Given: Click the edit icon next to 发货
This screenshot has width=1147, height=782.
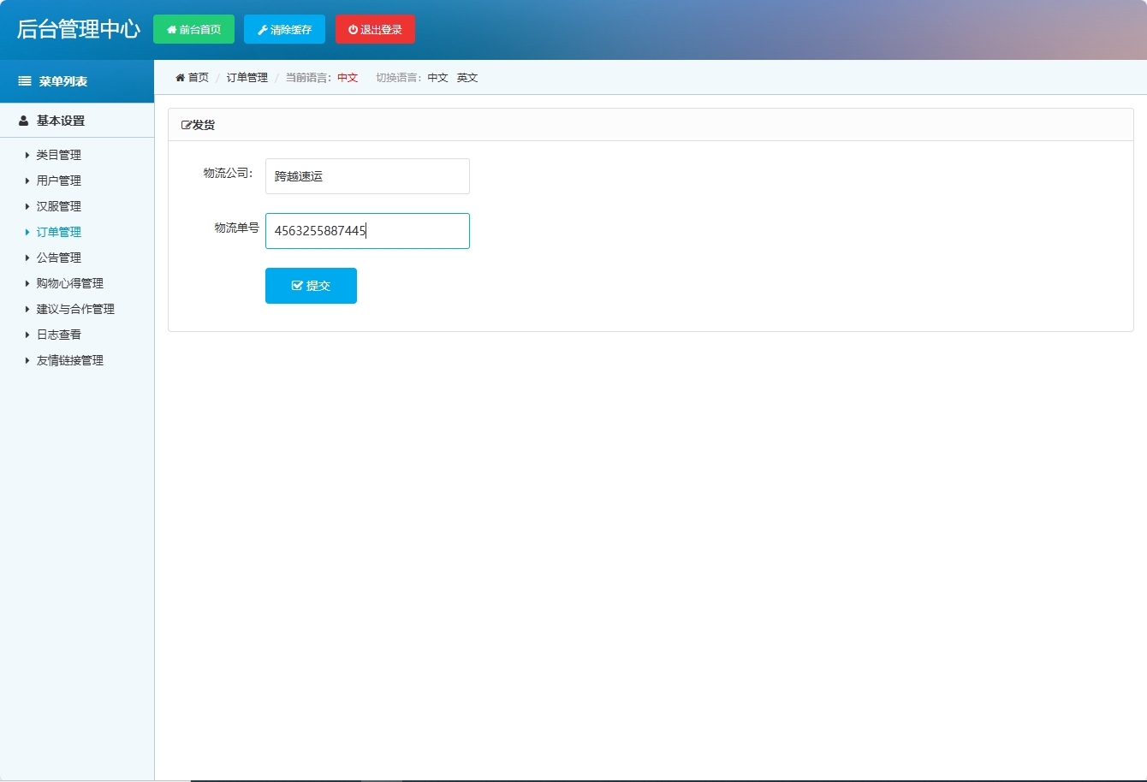Looking at the screenshot, I should (187, 125).
